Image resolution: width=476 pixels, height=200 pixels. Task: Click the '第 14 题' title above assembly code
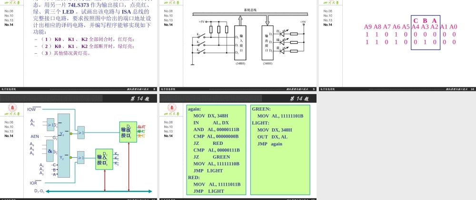(x=299, y=98)
